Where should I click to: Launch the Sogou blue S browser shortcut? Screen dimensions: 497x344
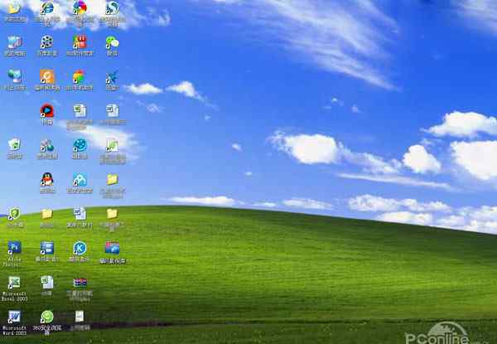click(112, 8)
